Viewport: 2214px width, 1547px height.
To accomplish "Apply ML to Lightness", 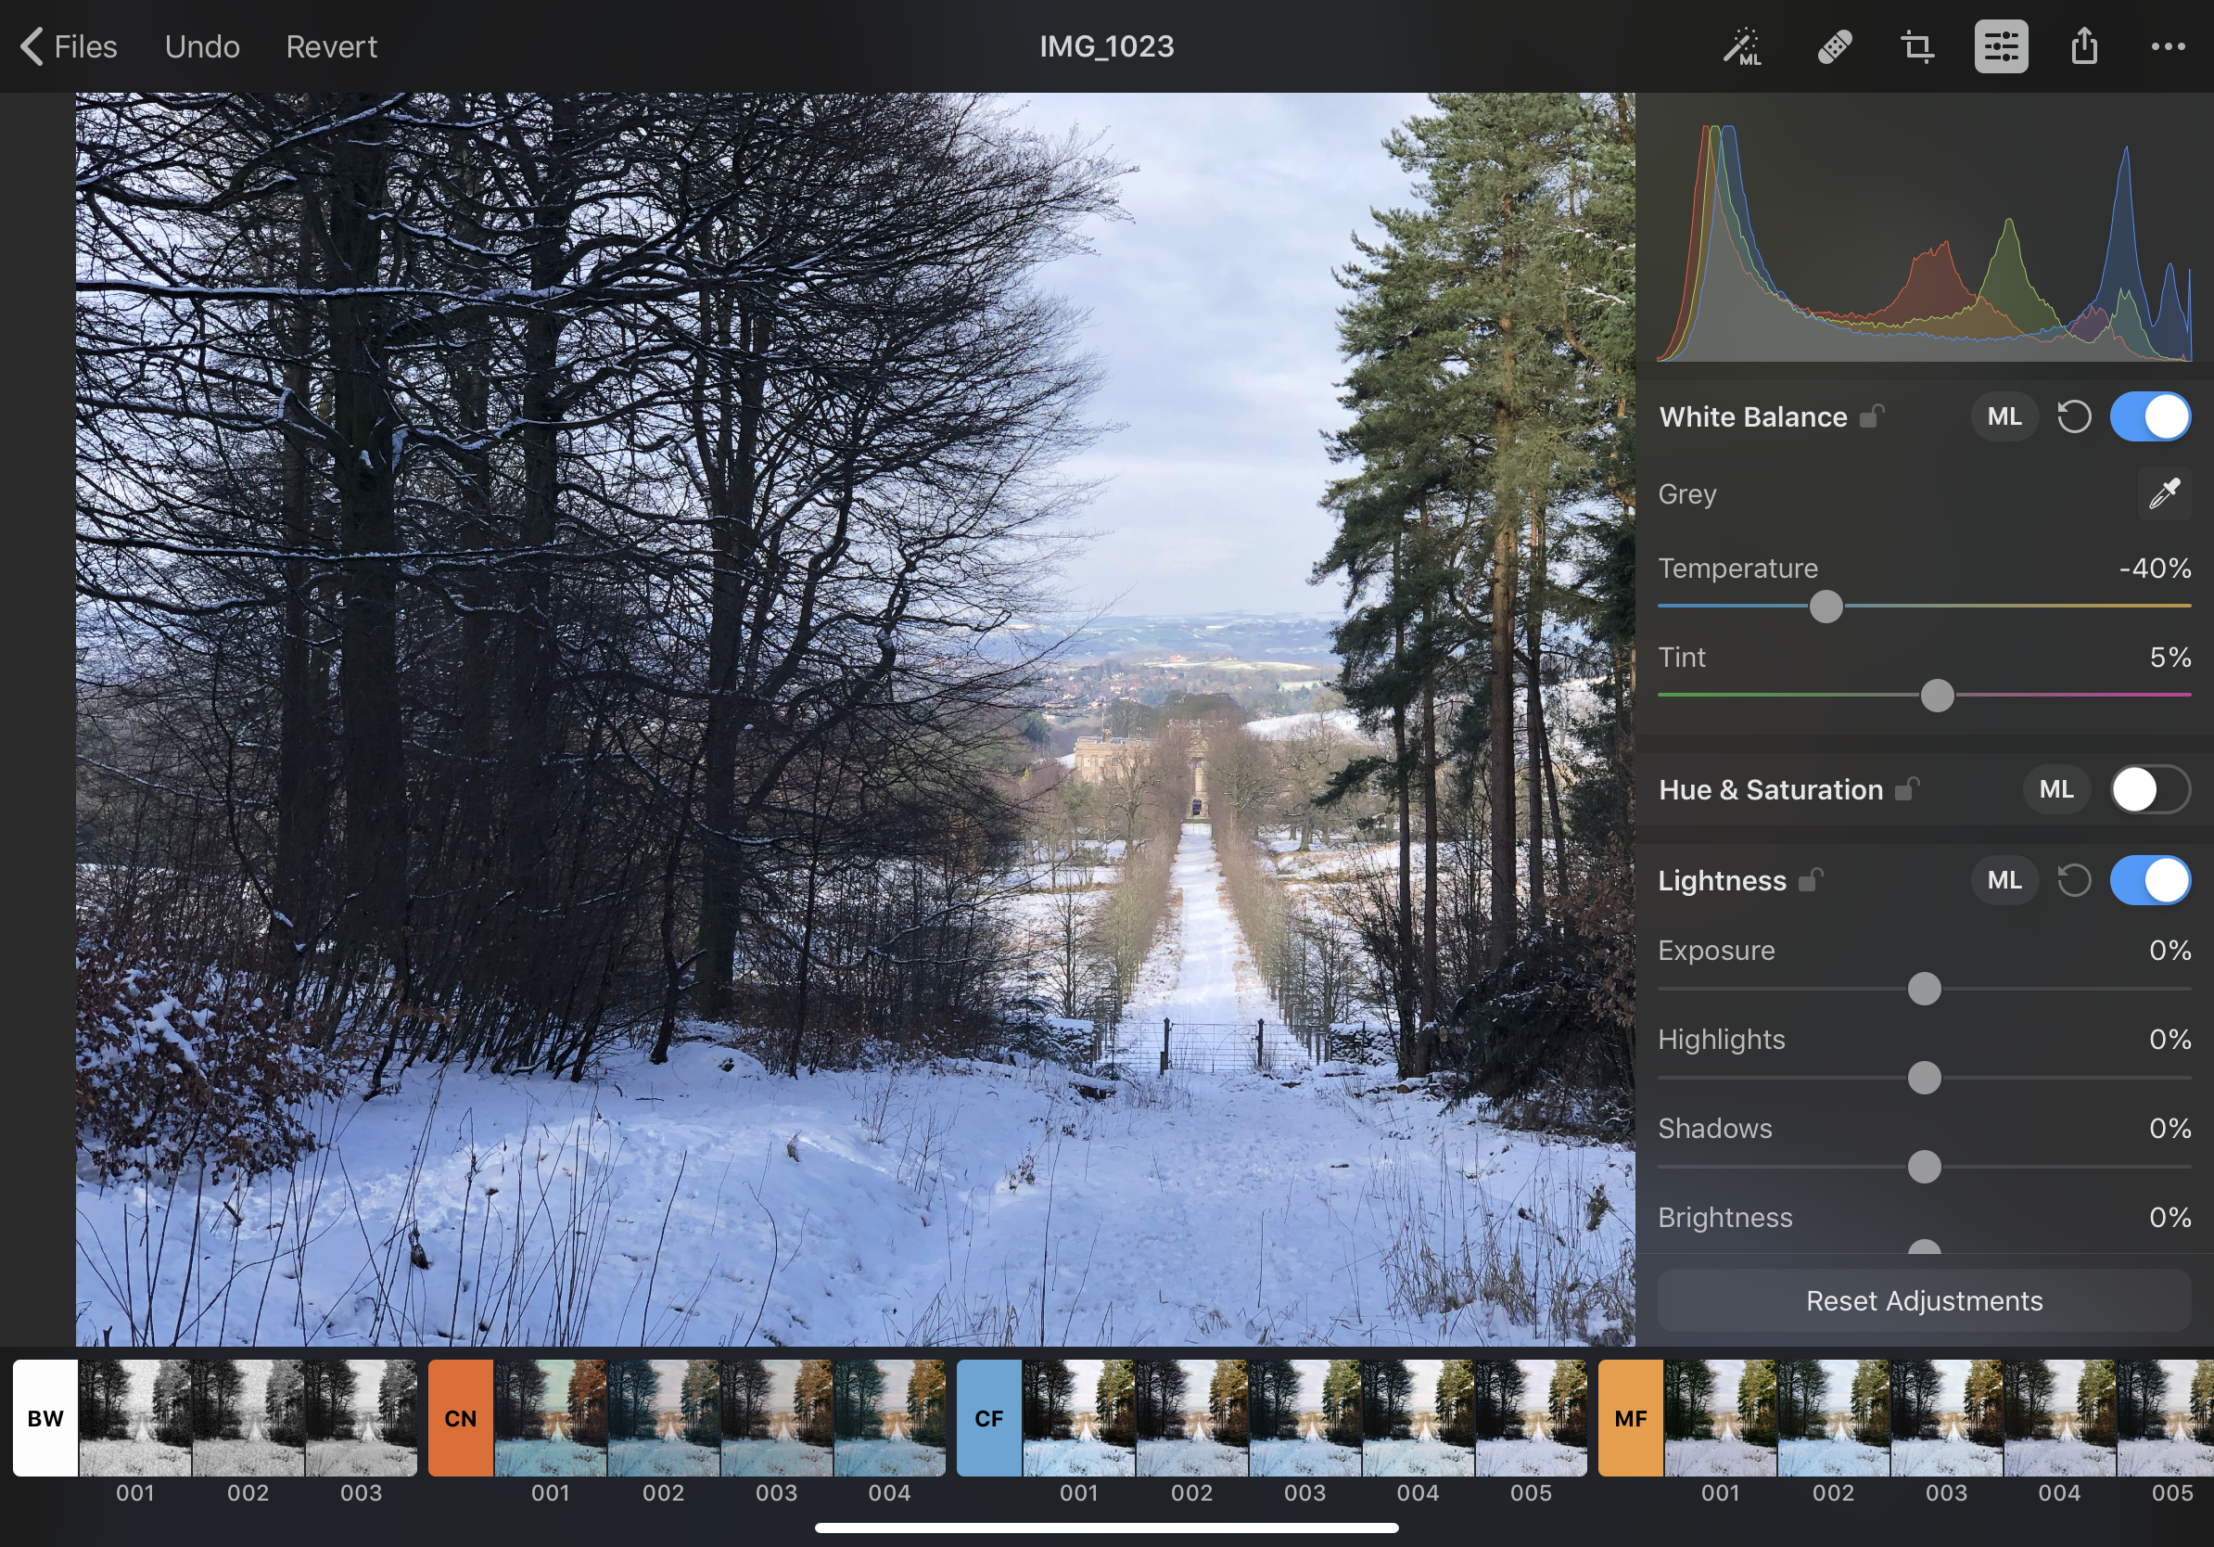I will tap(2004, 879).
